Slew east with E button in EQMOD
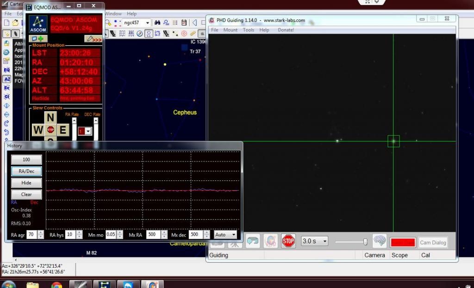 (x=63, y=130)
